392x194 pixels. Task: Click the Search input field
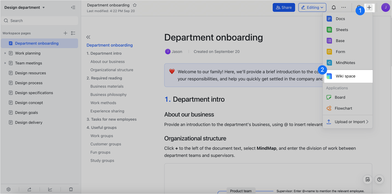(x=39, y=20)
